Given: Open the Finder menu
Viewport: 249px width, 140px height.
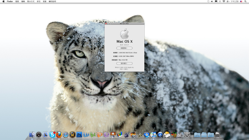Looking at the screenshot, I should point(10,1).
